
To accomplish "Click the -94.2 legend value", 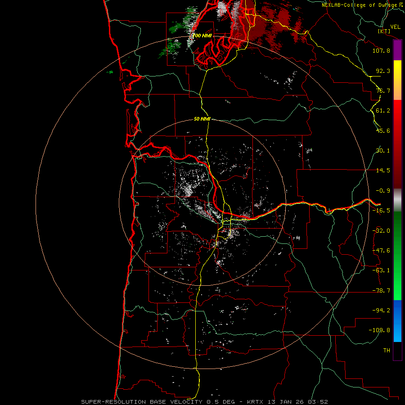I will 381,310.
